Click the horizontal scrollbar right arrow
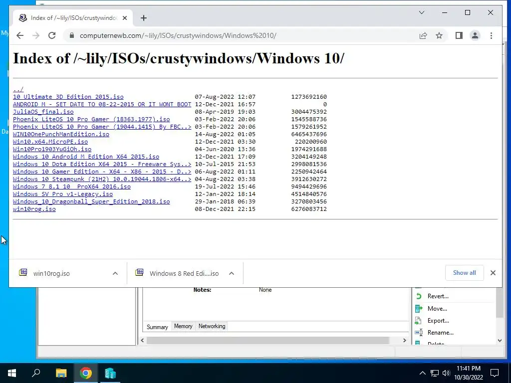 pyautogui.click(x=404, y=340)
